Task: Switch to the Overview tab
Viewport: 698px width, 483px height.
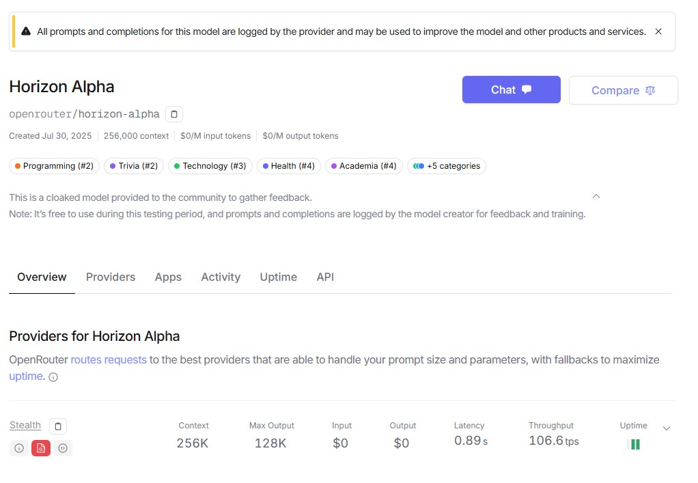Action: coord(42,277)
